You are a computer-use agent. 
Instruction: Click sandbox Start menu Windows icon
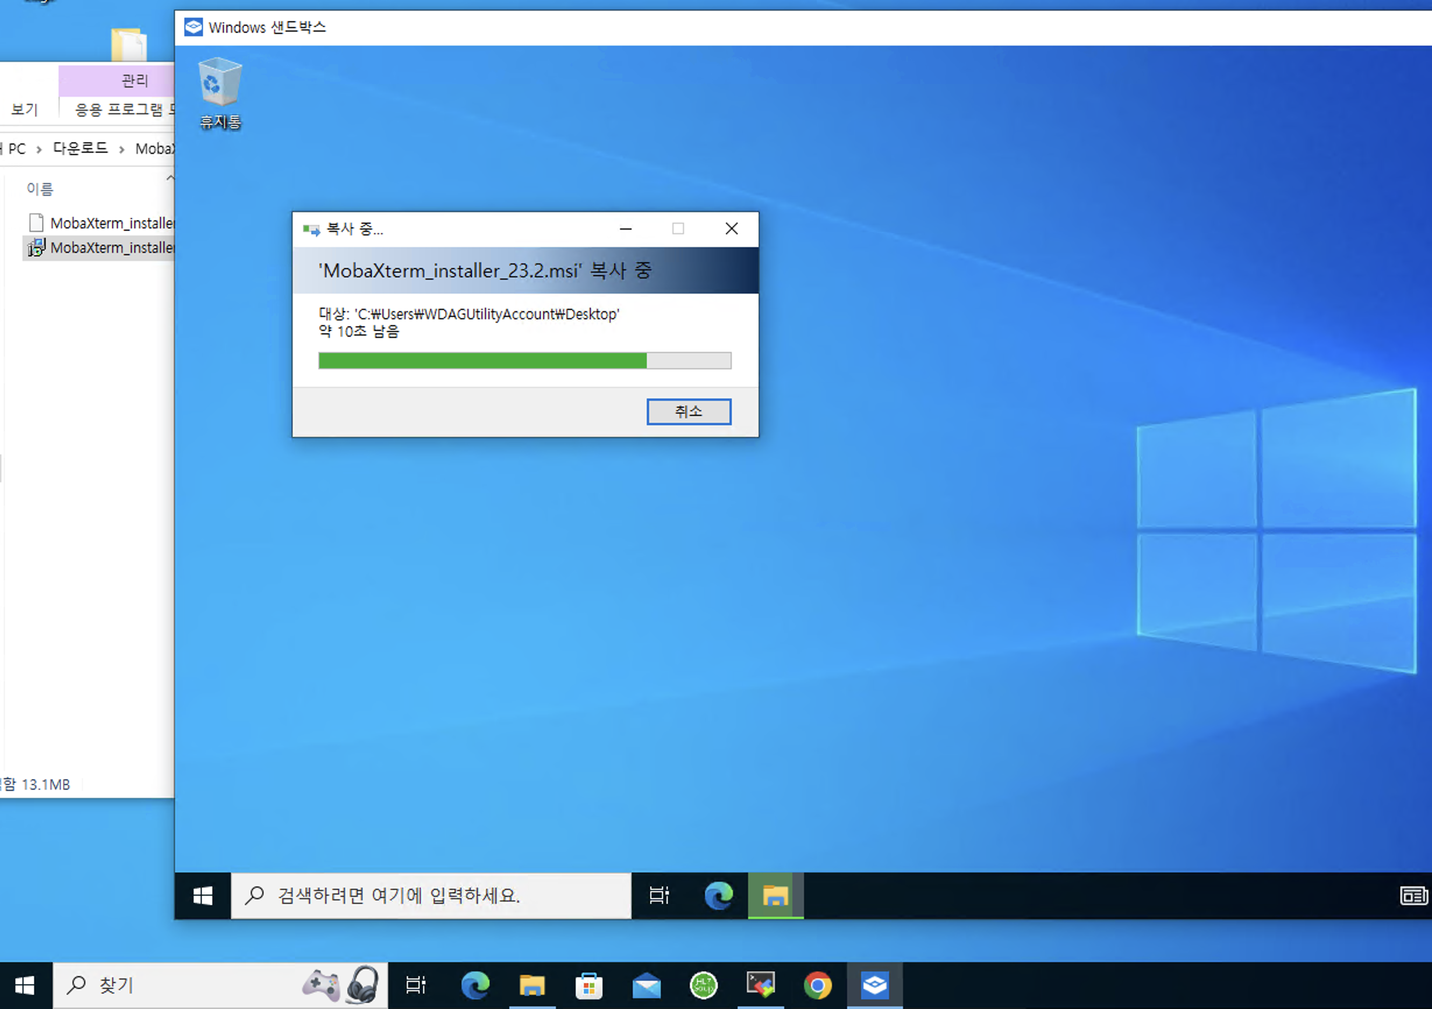[203, 896]
